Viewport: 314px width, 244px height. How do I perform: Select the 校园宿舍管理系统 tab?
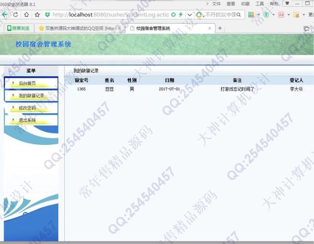tap(153, 29)
